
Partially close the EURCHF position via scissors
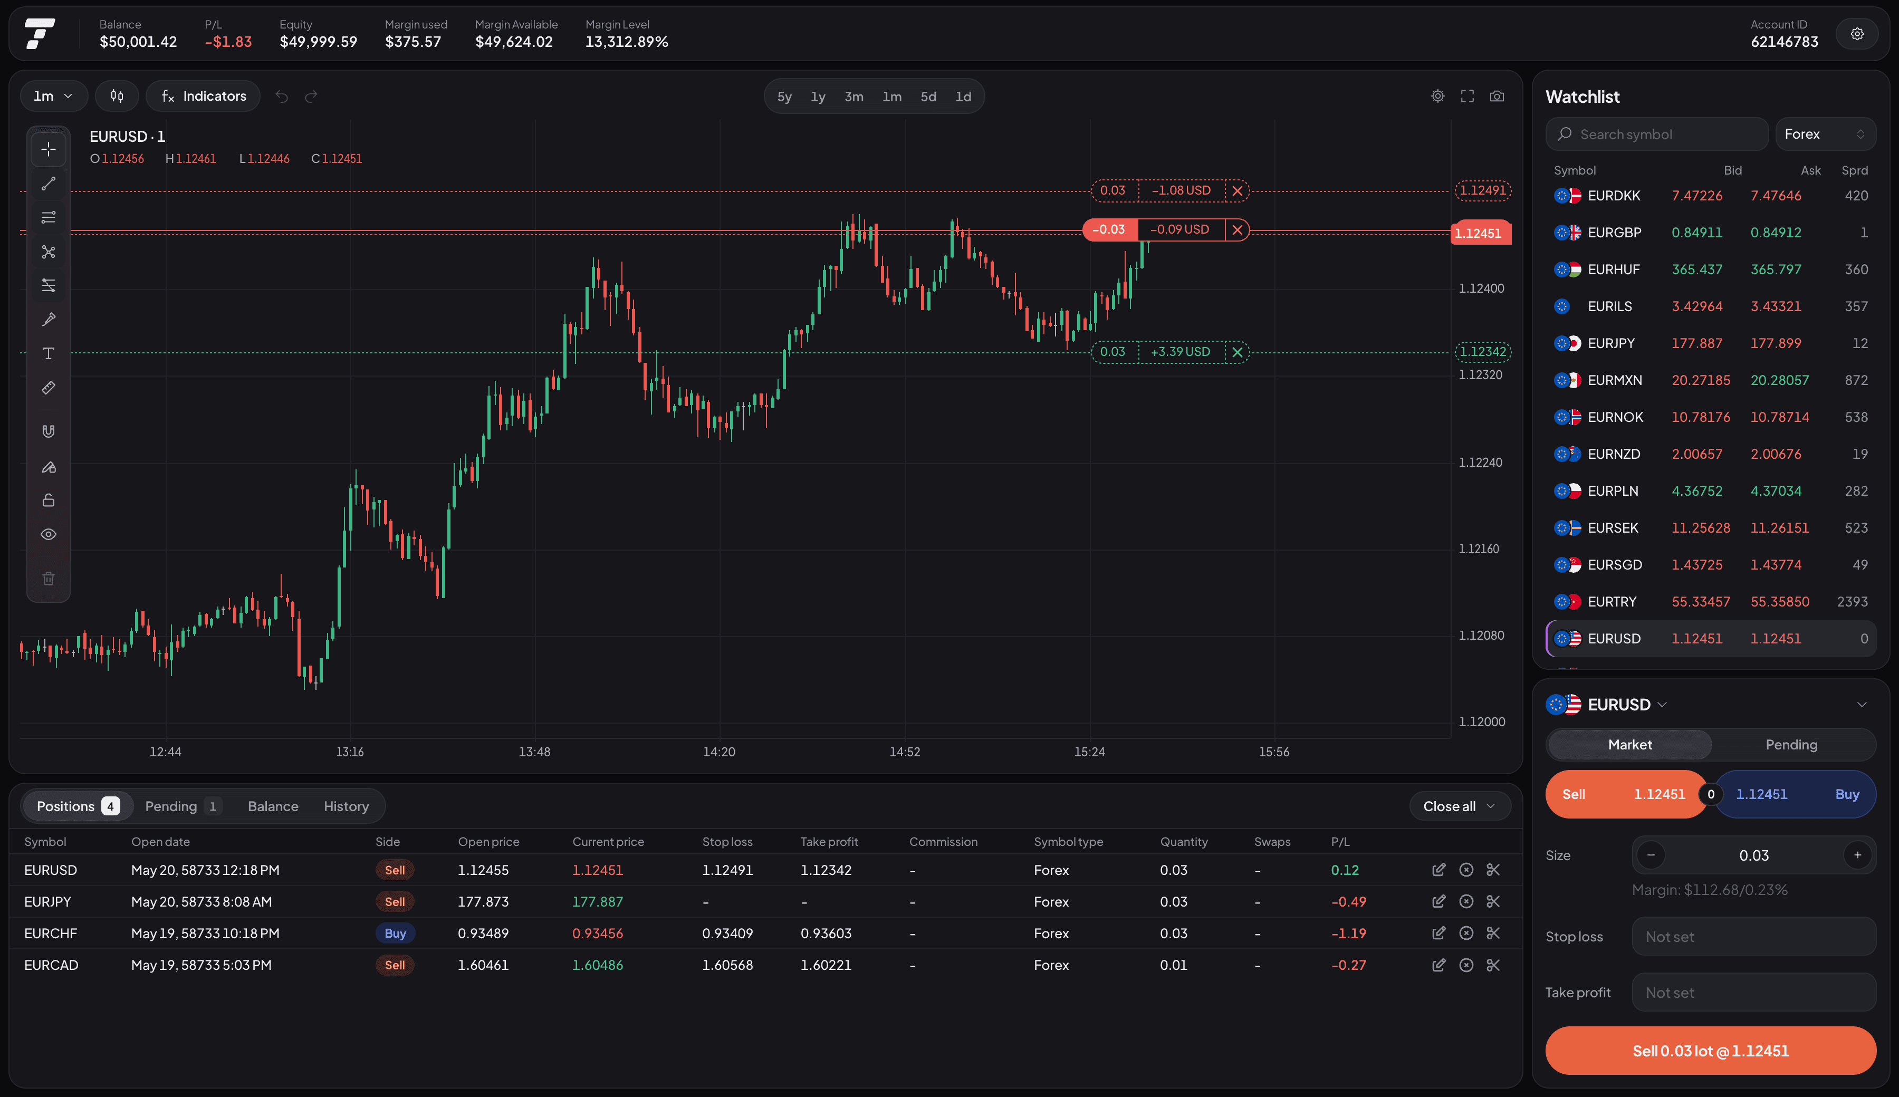(1493, 933)
